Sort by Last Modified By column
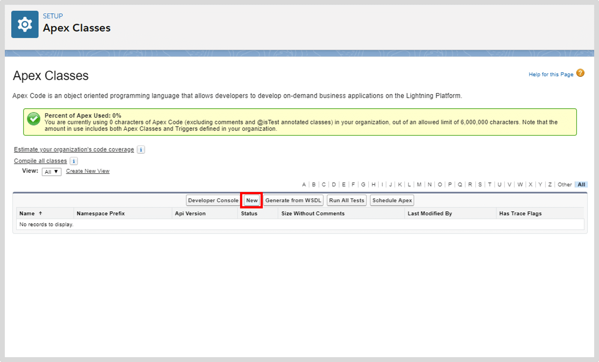Viewport: 599px width, 362px height. point(430,213)
